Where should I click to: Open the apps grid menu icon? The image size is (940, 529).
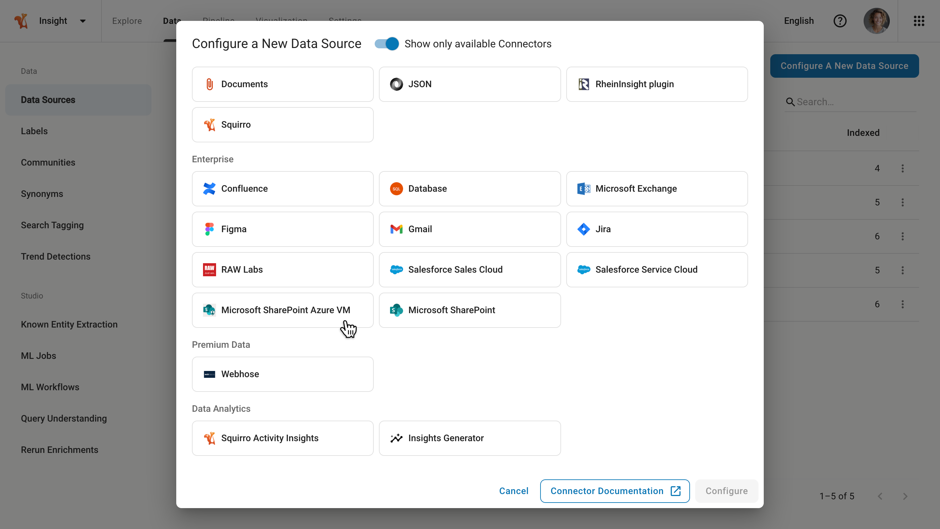919,21
